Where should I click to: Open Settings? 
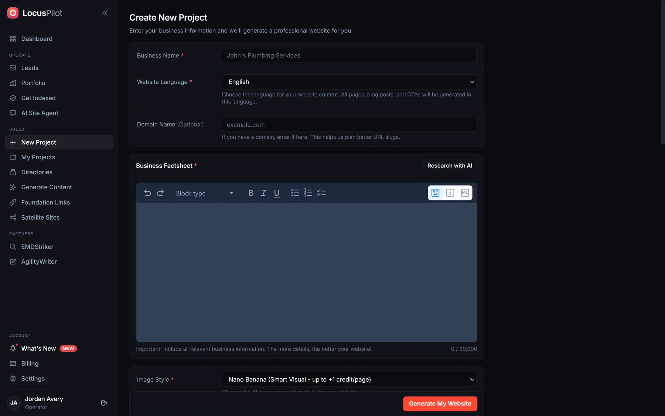coord(59,379)
